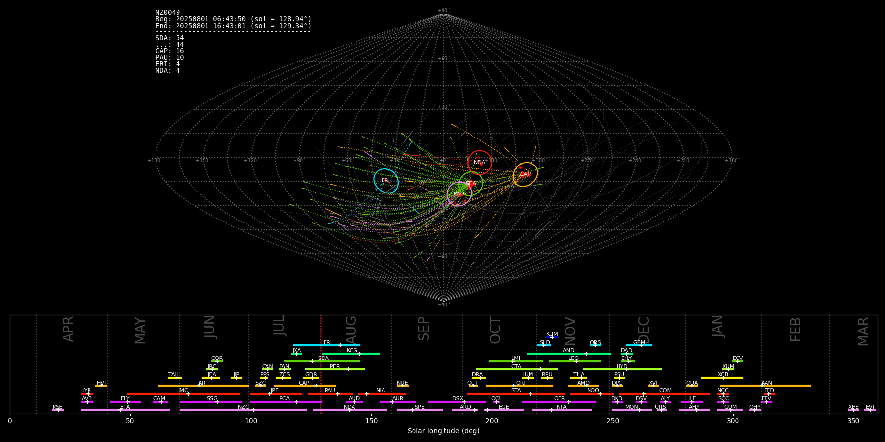Click the XHE shower label in timeline
This screenshot has height=442, width=885.
coord(854,407)
